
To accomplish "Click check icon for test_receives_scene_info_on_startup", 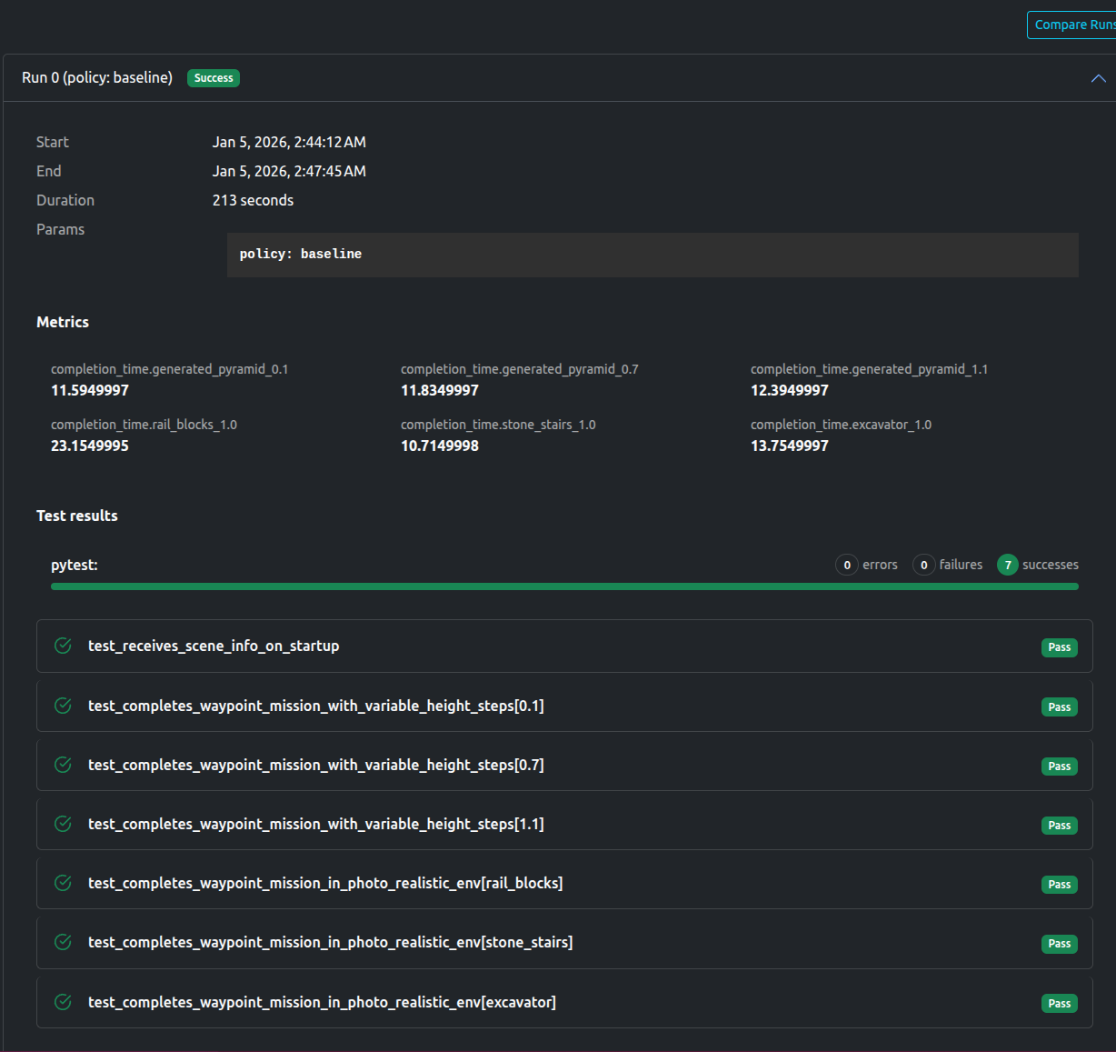I will point(63,646).
